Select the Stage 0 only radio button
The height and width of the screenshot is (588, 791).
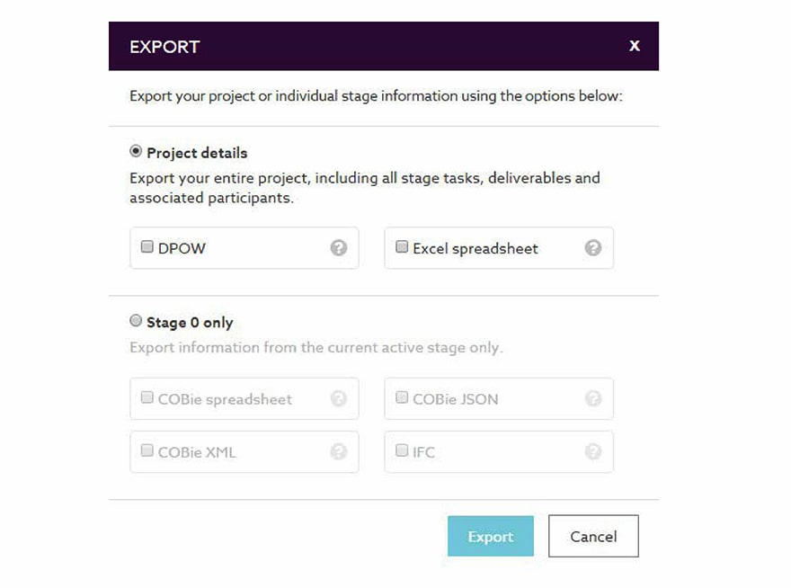click(137, 321)
